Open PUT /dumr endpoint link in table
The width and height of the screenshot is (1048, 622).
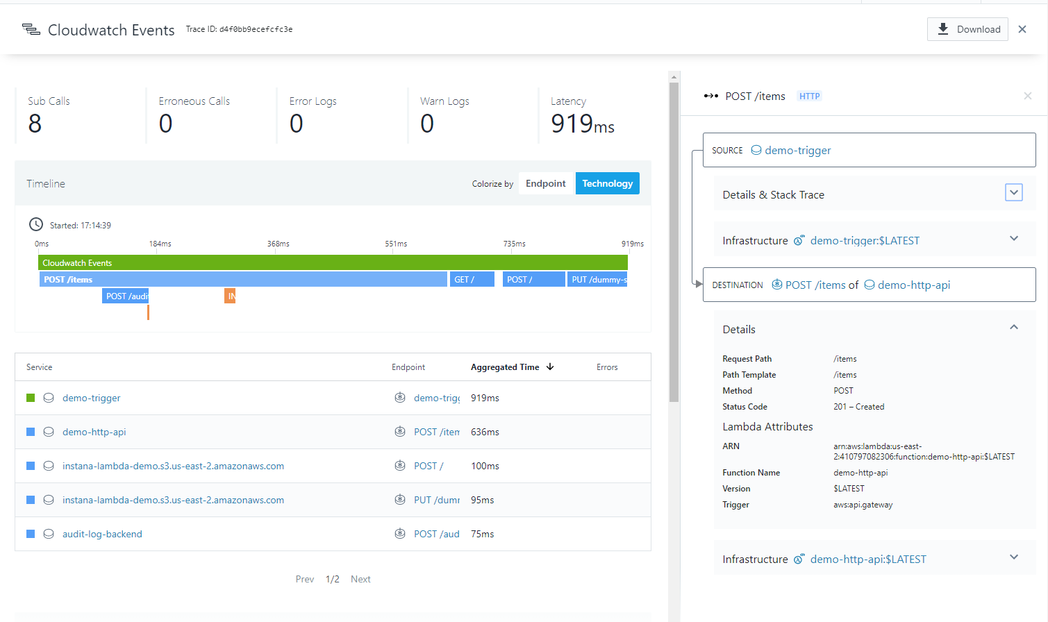tap(437, 500)
